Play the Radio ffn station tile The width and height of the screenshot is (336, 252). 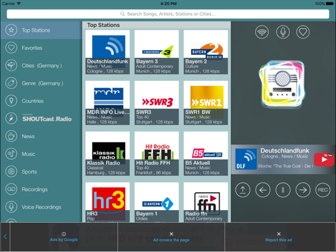(x=206, y=202)
